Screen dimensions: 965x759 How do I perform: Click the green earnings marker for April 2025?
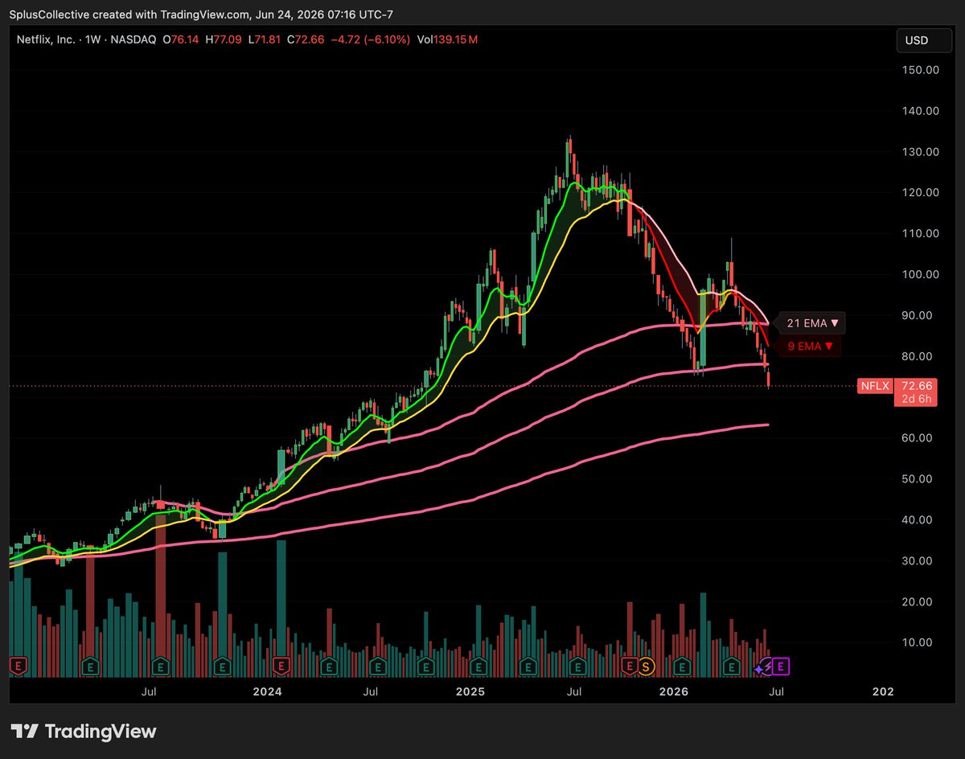point(528,667)
